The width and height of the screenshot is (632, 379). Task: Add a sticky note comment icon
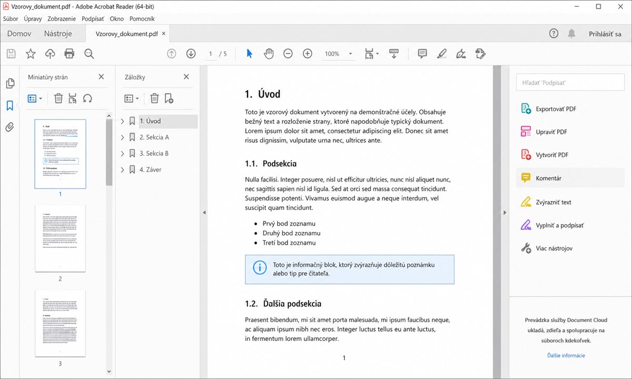tap(422, 54)
